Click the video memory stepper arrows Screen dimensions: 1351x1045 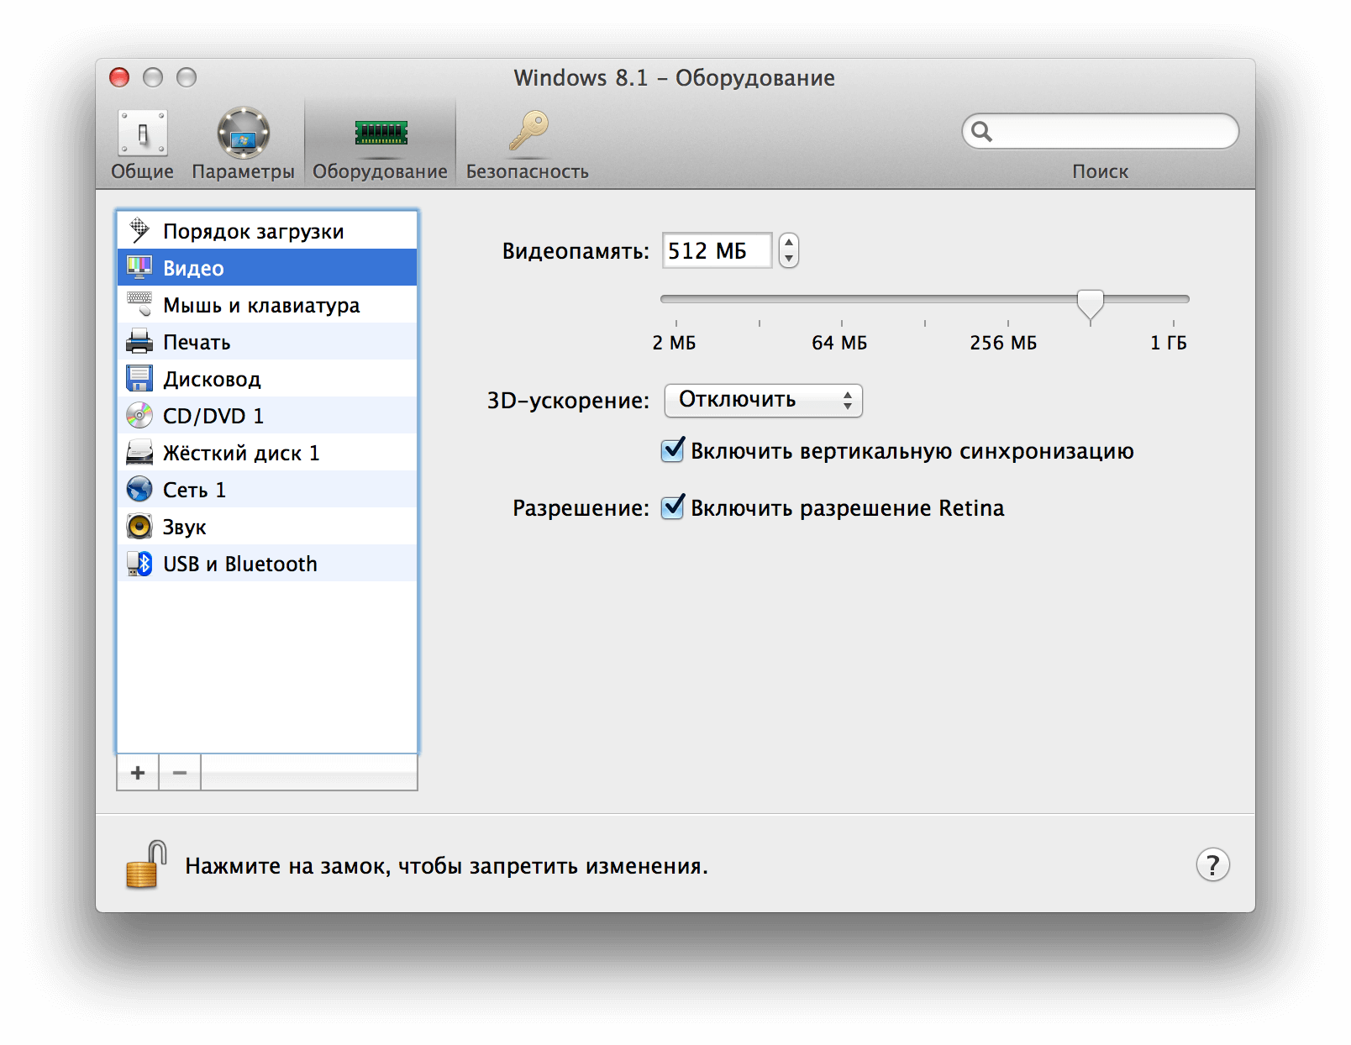788,250
